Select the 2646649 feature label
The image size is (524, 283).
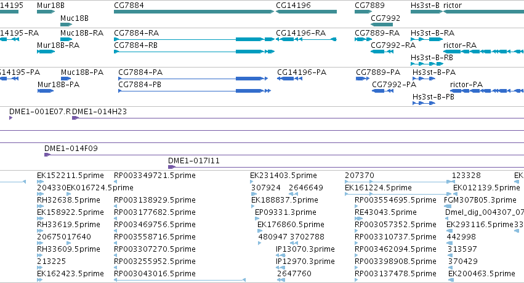click(x=306, y=188)
